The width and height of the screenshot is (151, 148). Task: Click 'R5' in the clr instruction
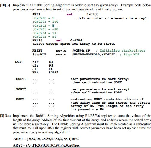tap(51, 66)
